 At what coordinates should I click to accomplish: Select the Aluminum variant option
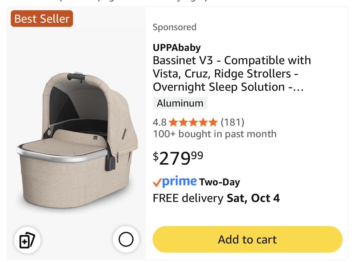(x=180, y=103)
